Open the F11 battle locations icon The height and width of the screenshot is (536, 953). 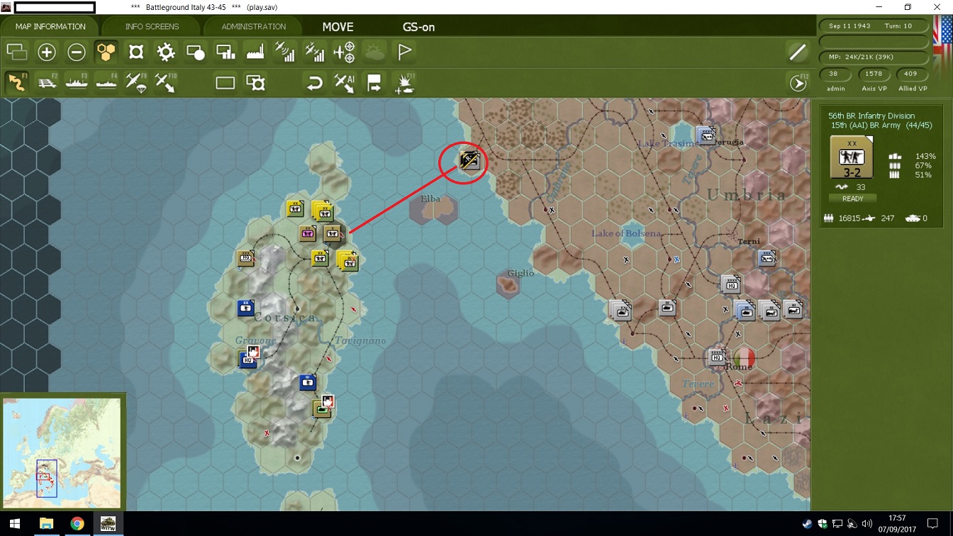coord(404,83)
